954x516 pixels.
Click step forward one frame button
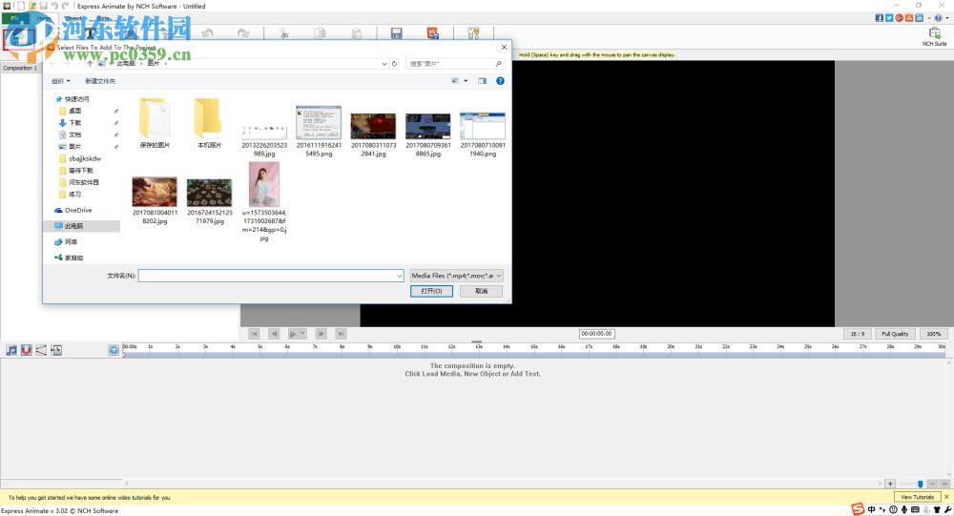click(321, 334)
